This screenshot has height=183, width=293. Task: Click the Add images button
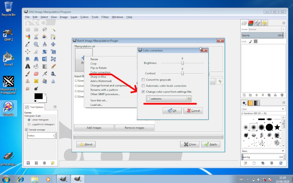(x=94, y=128)
